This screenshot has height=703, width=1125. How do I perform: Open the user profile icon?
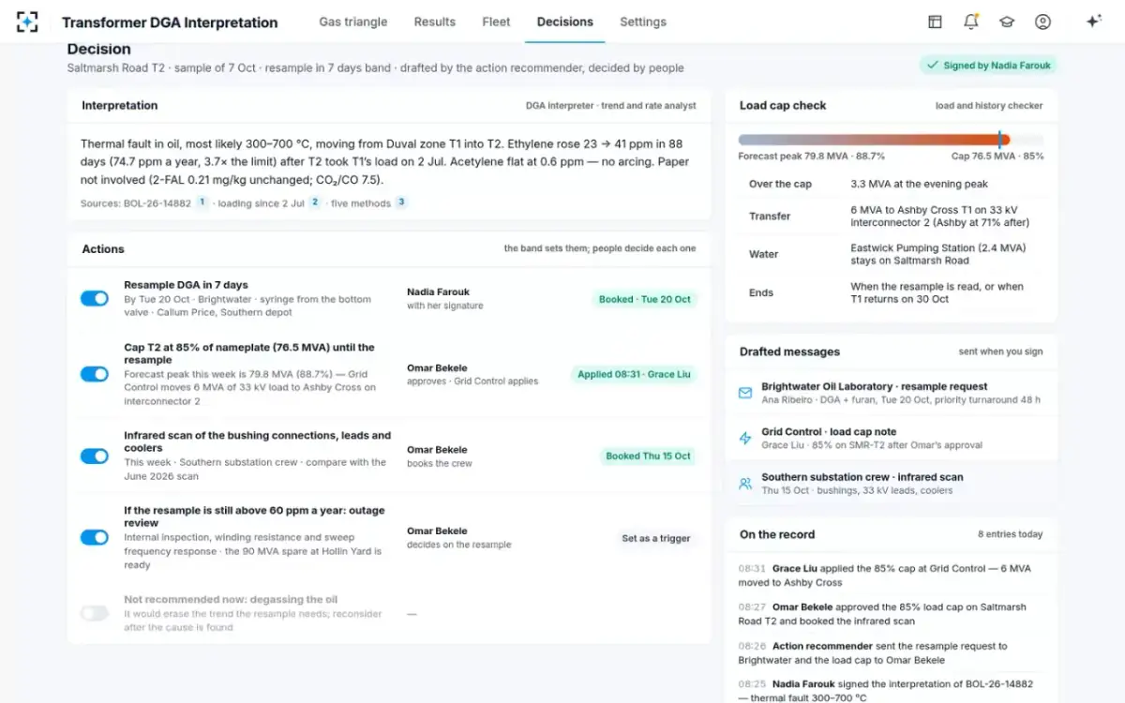[x=1042, y=22]
